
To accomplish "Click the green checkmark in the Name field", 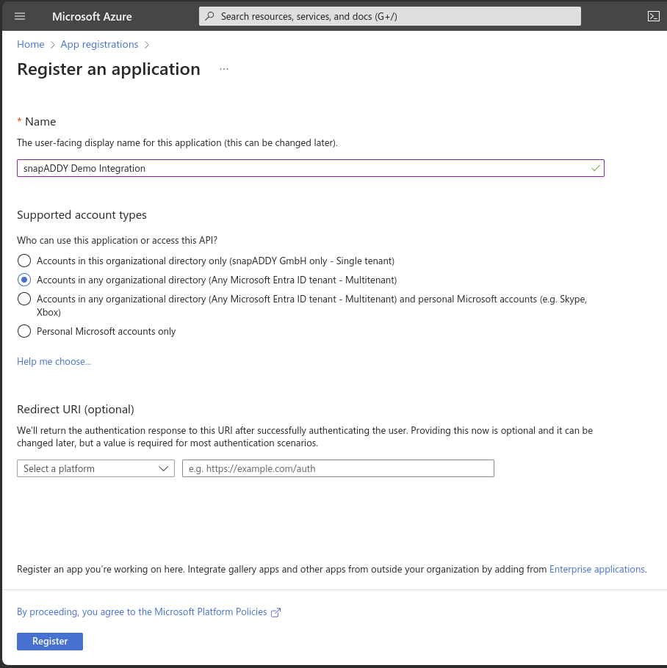I will point(595,168).
